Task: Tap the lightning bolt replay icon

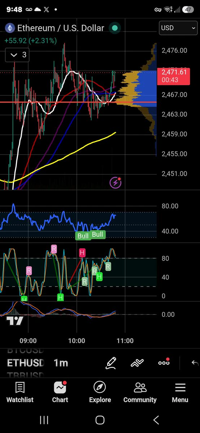Action: [116, 183]
